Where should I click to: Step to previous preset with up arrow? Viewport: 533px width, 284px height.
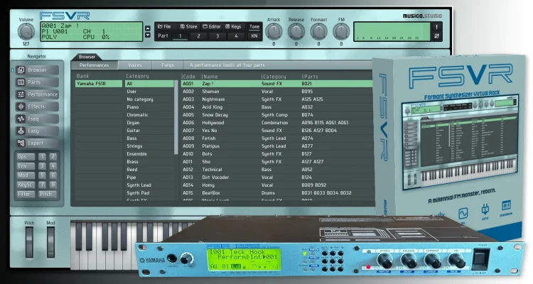[x=148, y=28]
